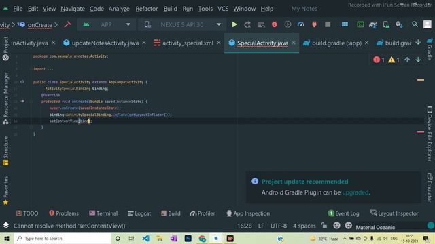Screen dimensions: 435x244
Task: Open the UTF-8 encoding selector
Action: coord(279,226)
